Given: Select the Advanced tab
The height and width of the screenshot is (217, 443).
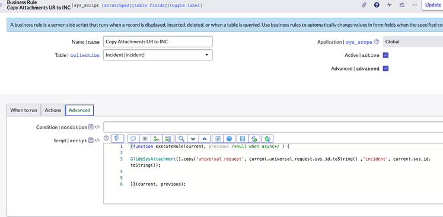Looking at the screenshot, I should coord(79,110).
